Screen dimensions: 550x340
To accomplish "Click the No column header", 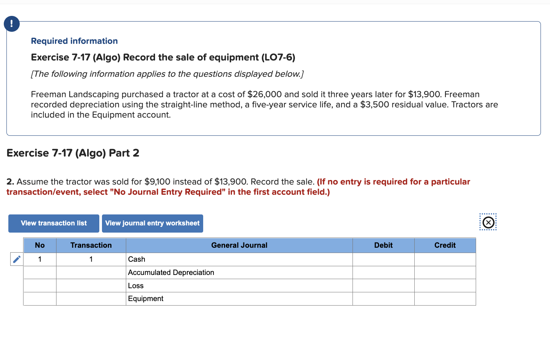I will click(40, 245).
